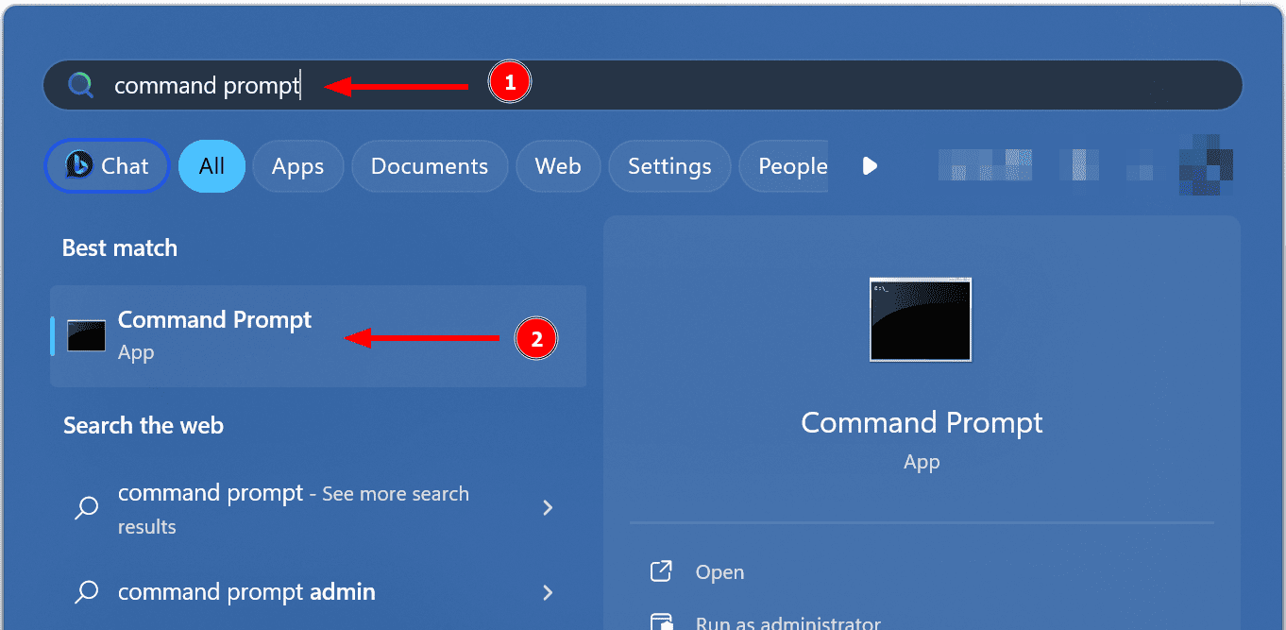
Task: Open the Settings search filter
Action: [x=669, y=166]
